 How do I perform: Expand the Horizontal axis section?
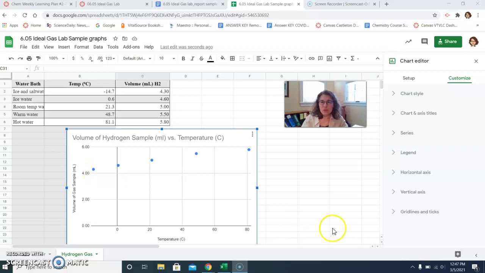click(x=415, y=172)
